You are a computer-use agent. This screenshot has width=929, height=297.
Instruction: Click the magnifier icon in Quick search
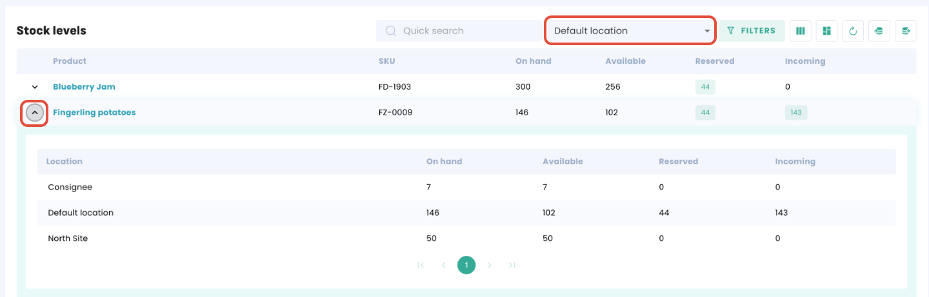(390, 31)
